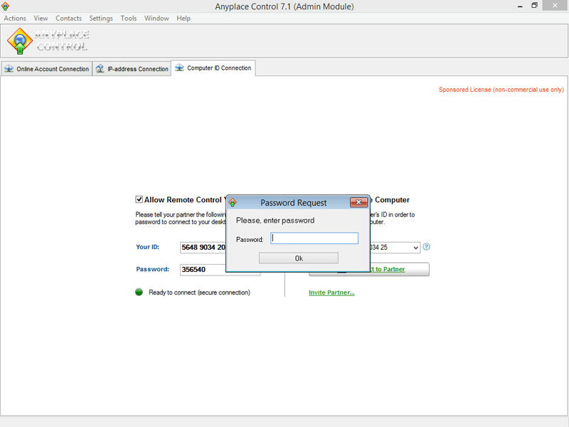569x427 pixels.
Task: Expand the partner ID dropdown arrow
Action: coord(415,248)
